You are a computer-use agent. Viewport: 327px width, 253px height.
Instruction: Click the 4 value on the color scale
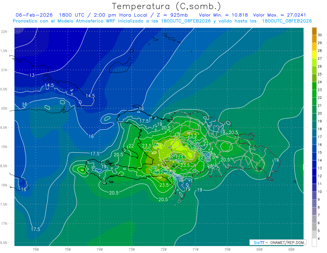click(320, 239)
